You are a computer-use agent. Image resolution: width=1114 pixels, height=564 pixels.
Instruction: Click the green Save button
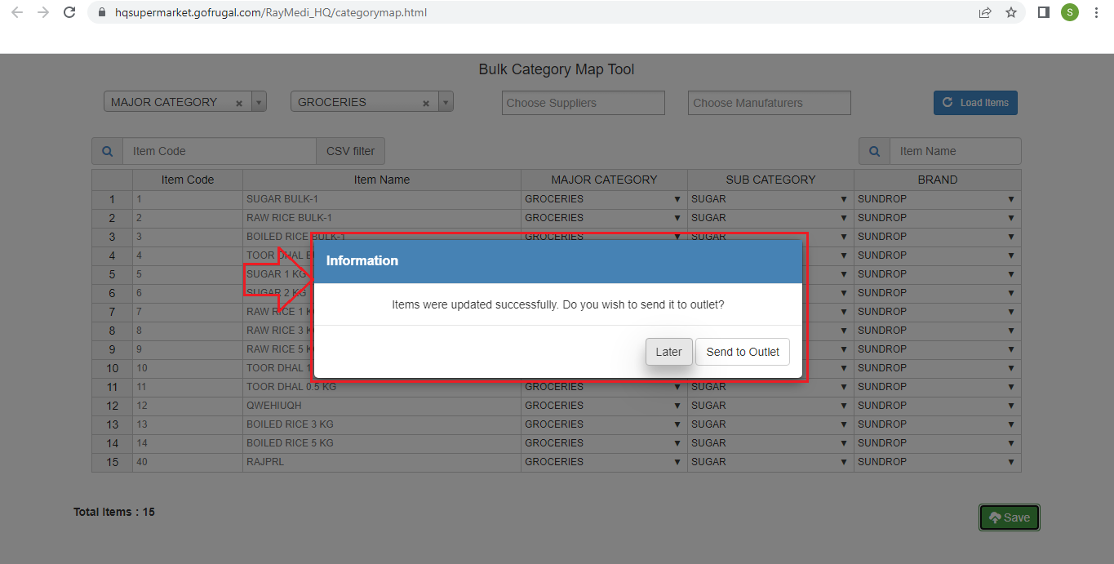(1010, 517)
